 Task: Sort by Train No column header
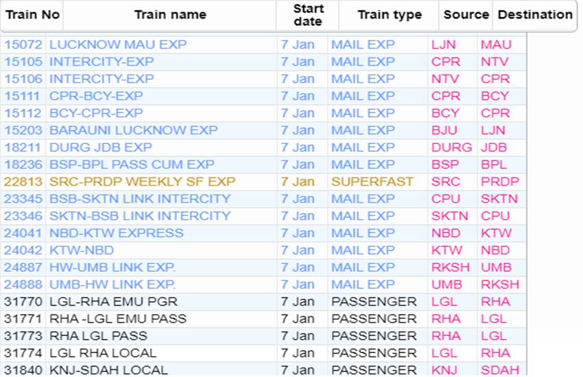[32, 14]
